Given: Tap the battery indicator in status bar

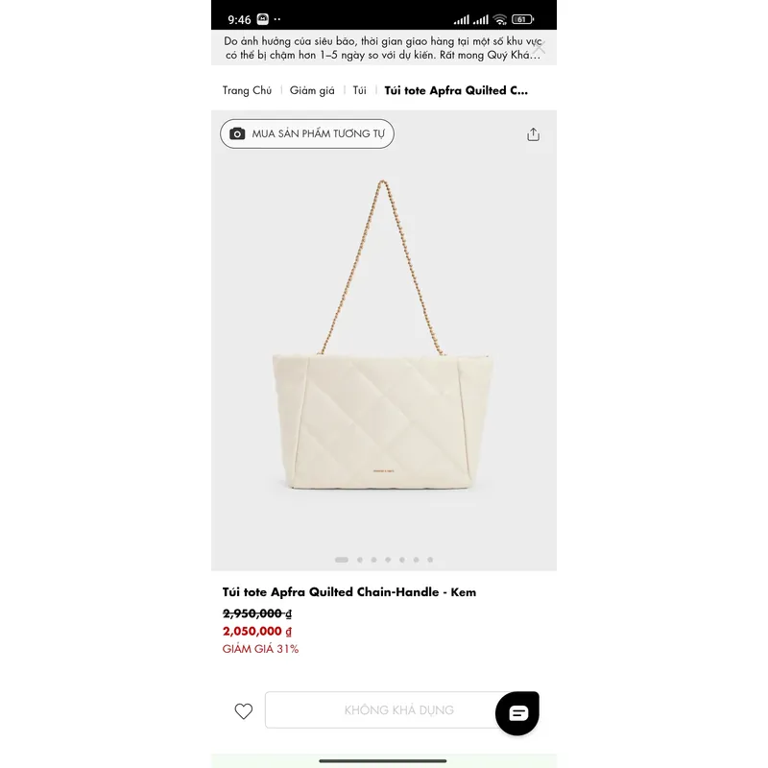Looking at the screenshot, I should coord(522,19).
